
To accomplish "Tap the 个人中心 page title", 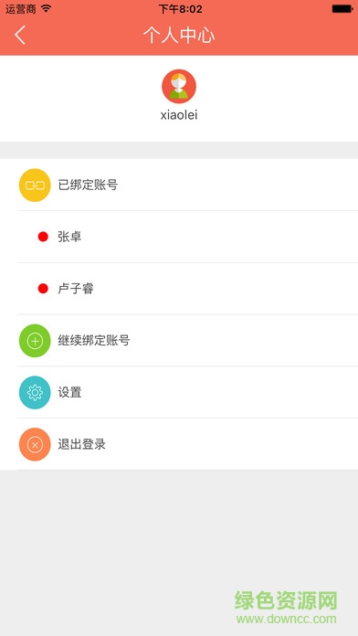I will 179,36.
